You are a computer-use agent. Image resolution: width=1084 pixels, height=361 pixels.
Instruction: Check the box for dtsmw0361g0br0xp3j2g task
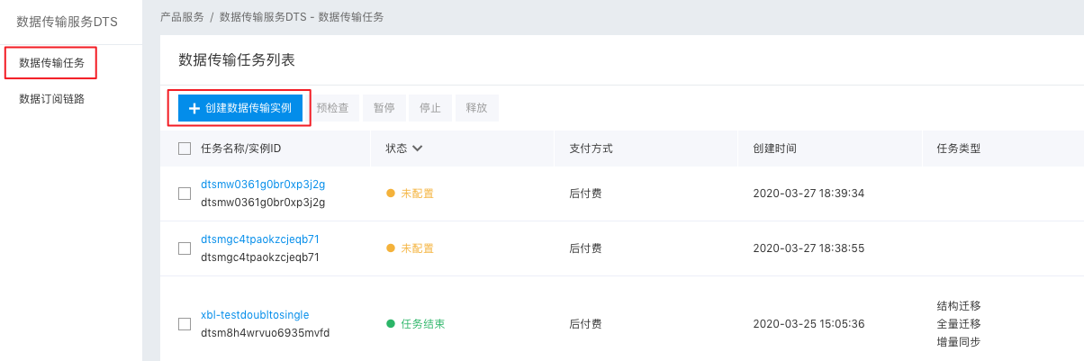tap(185, 194)
